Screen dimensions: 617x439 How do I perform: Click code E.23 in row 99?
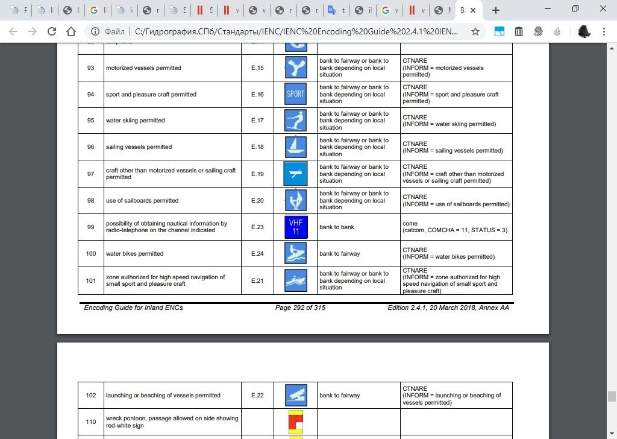point(257,227)
